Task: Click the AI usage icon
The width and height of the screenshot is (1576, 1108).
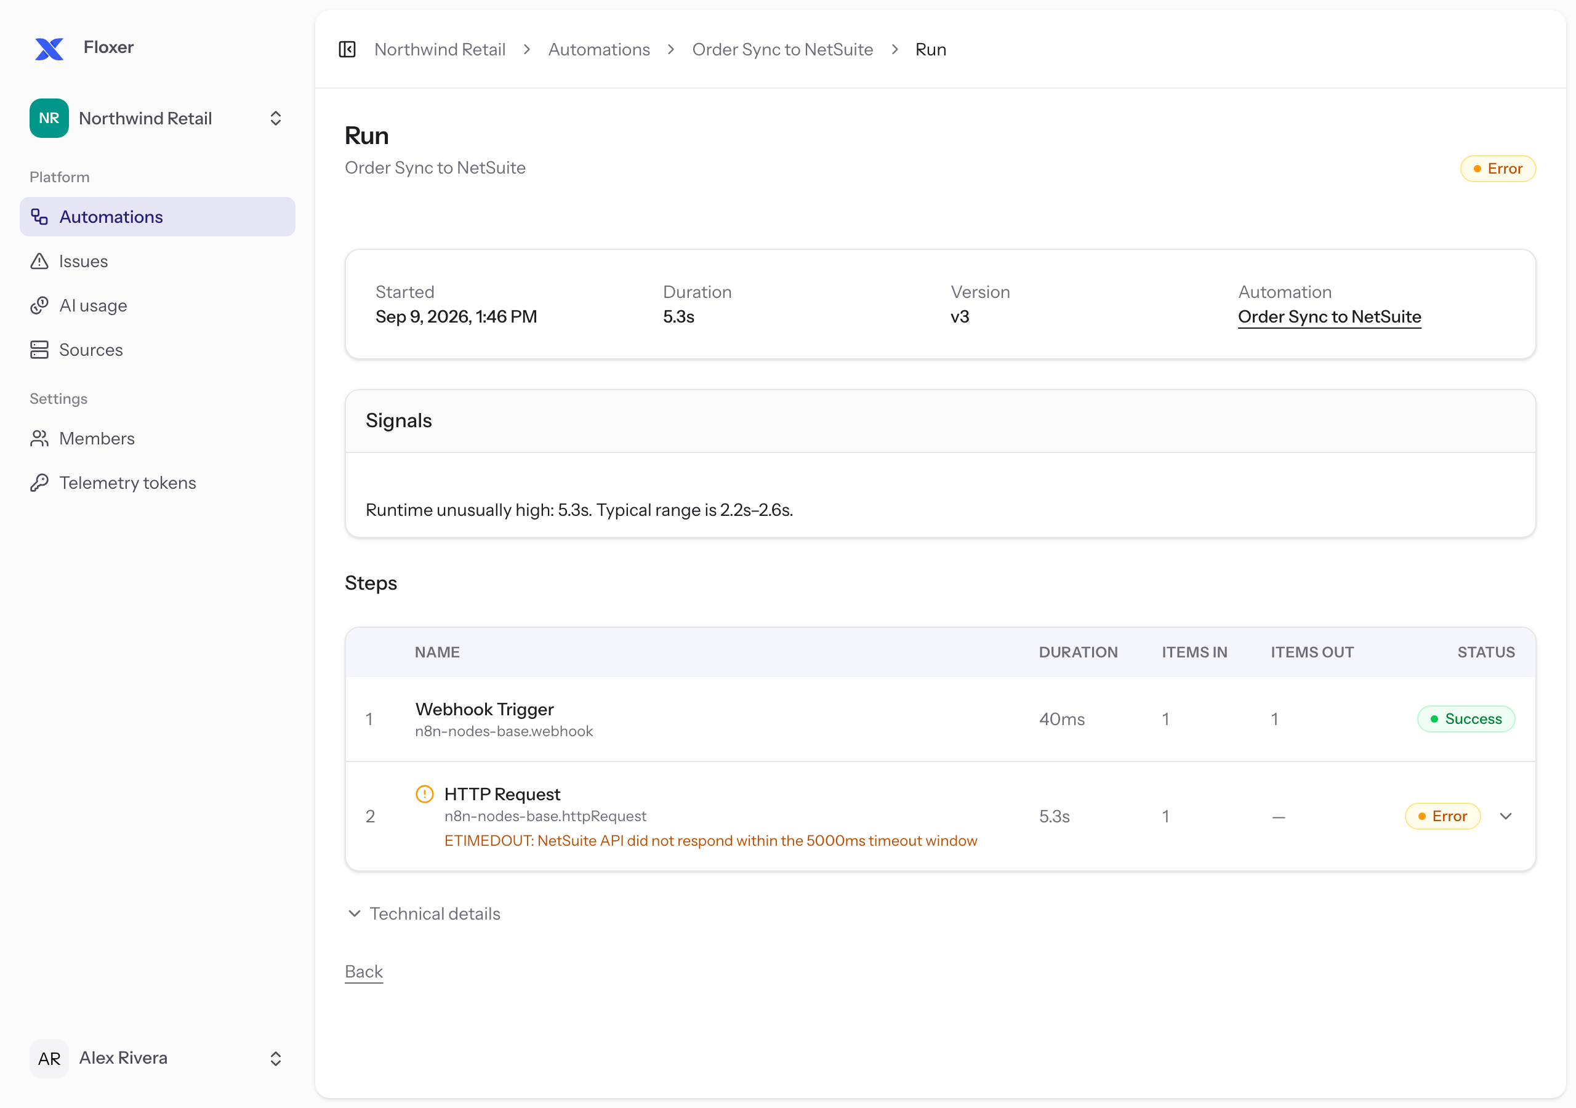Action: (39, 305)
